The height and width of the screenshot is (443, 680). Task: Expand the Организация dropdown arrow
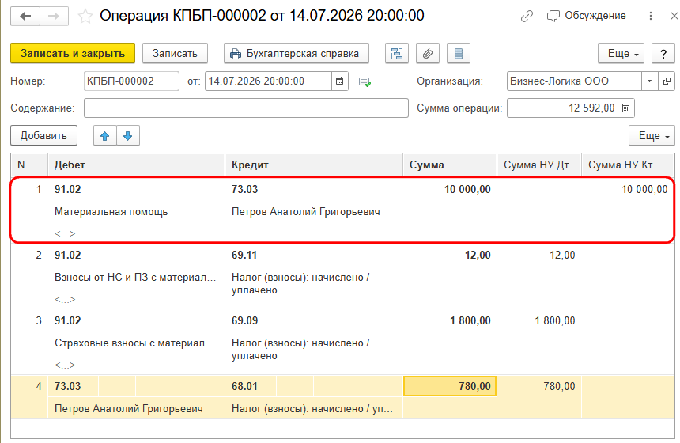click(x=650, y=81)
